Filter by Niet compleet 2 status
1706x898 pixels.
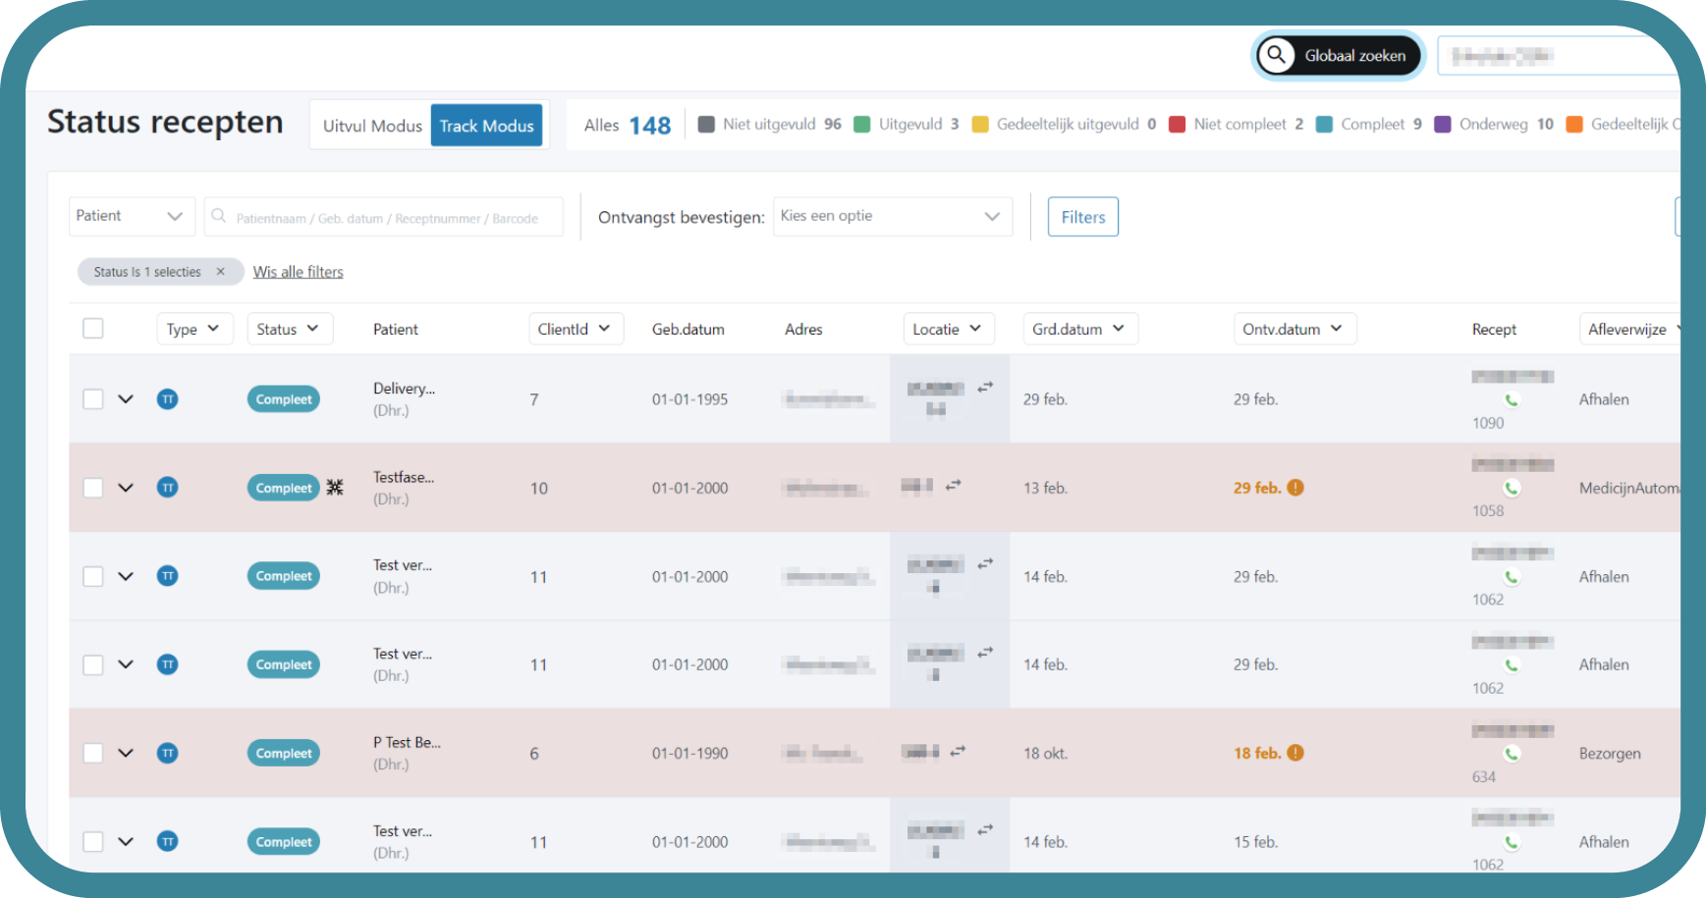1237,124
